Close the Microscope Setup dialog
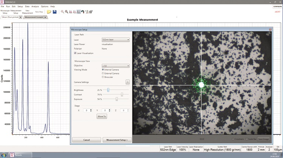283x158 pixels. 270,29
